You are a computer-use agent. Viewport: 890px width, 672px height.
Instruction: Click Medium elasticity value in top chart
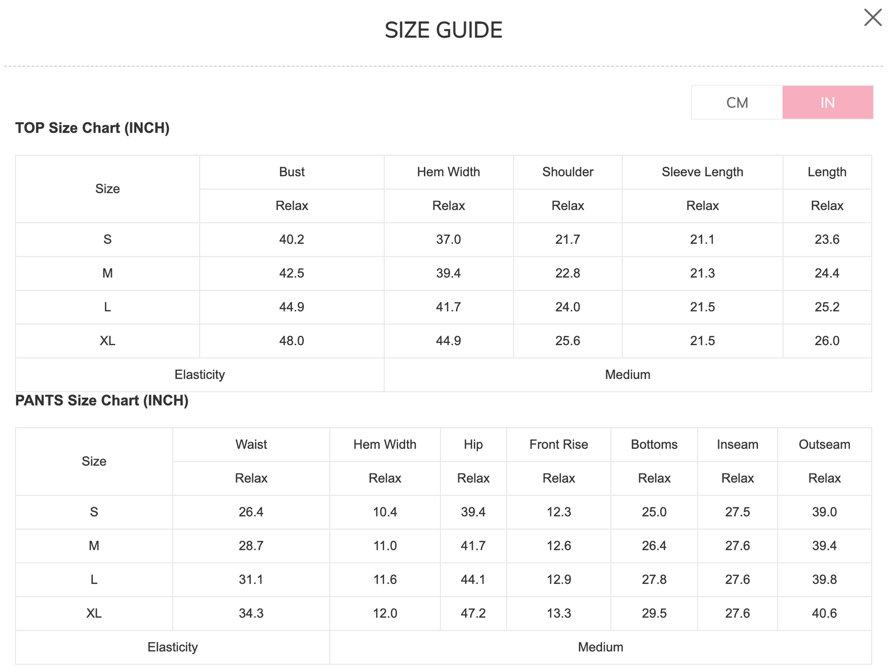[627, 374]
